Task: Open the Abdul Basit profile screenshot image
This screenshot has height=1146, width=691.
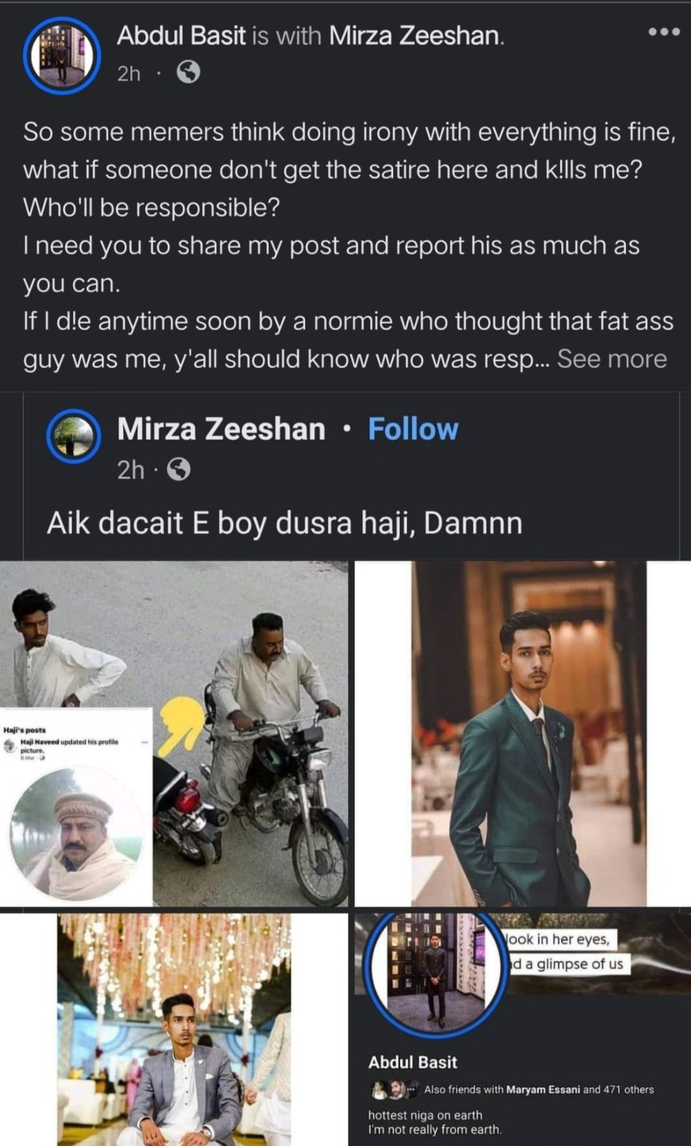Action: pyautogui.click(x=523, y=1029)
